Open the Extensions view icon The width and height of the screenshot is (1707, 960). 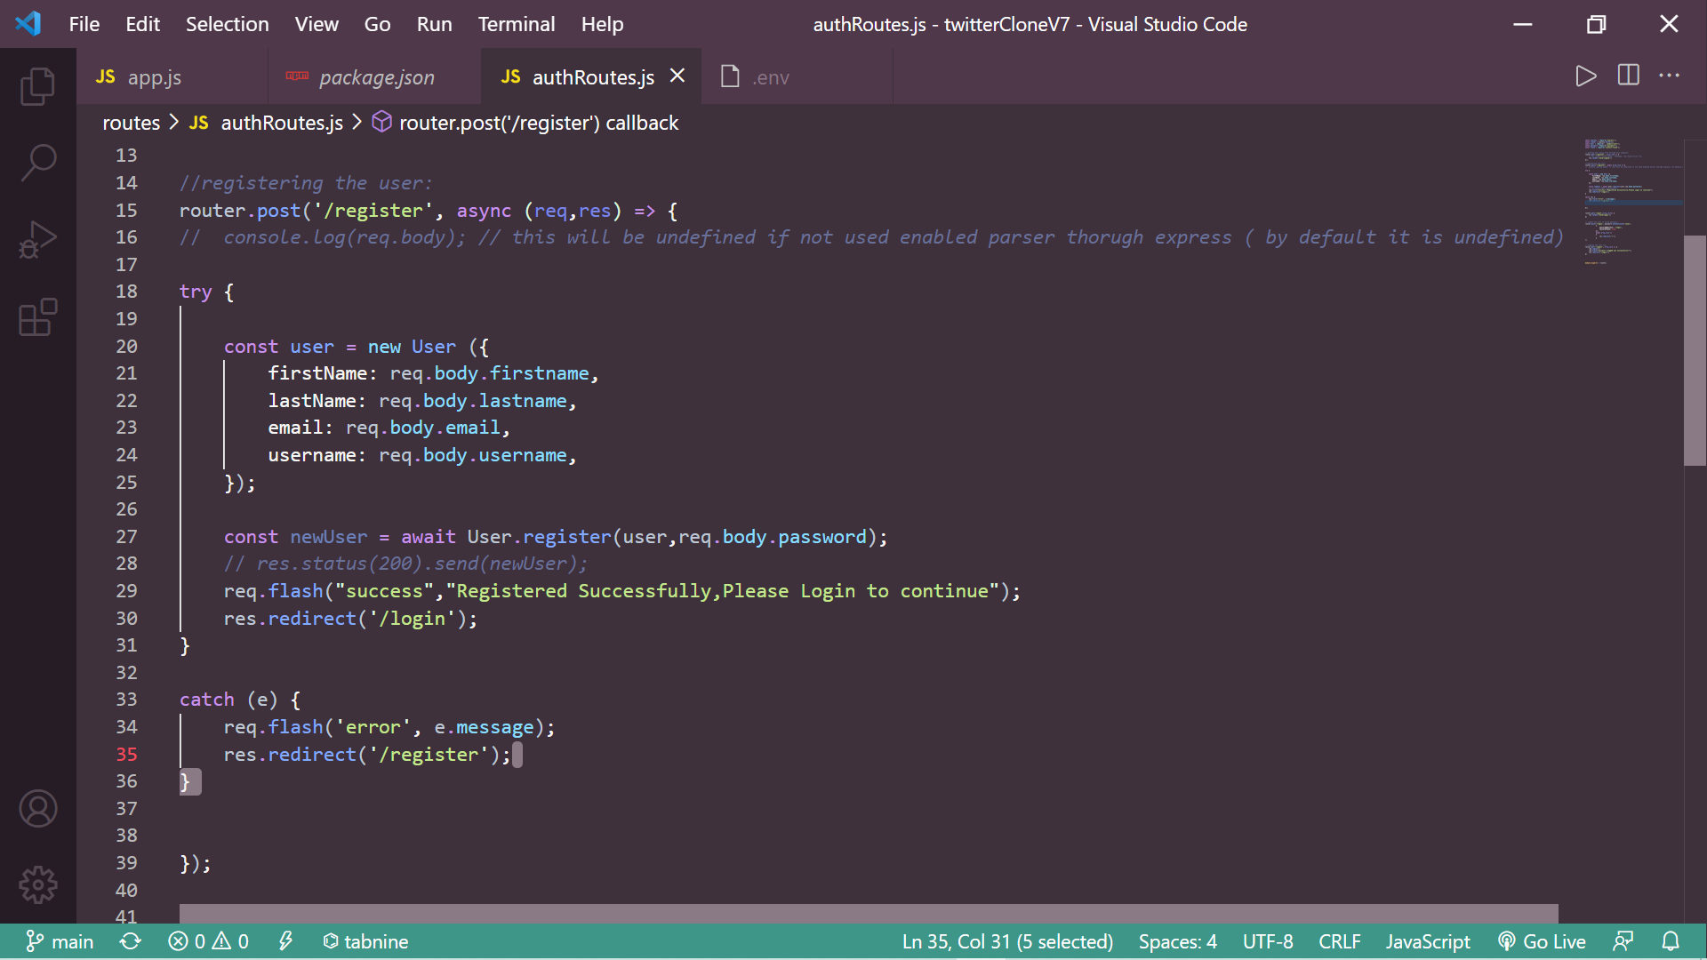37,316
